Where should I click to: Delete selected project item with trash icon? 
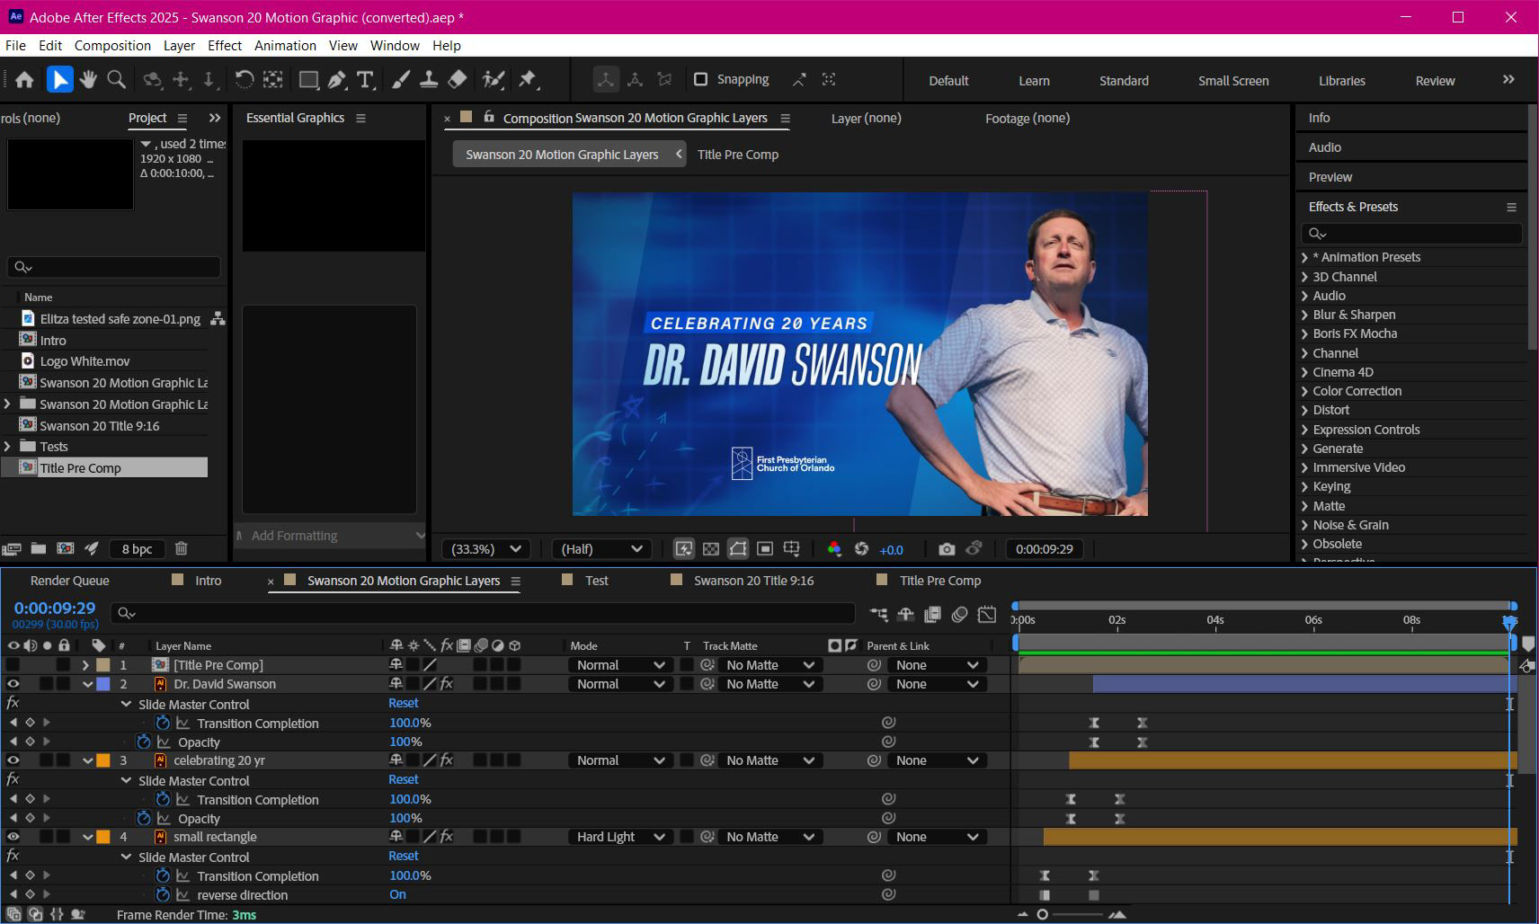[x=182, y=548]
